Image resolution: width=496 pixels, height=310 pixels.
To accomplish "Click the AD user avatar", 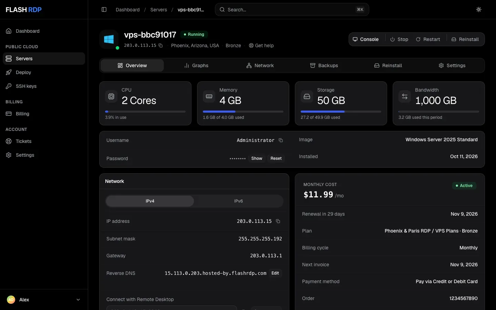I will pyautogui.click(x=11, y=300).
